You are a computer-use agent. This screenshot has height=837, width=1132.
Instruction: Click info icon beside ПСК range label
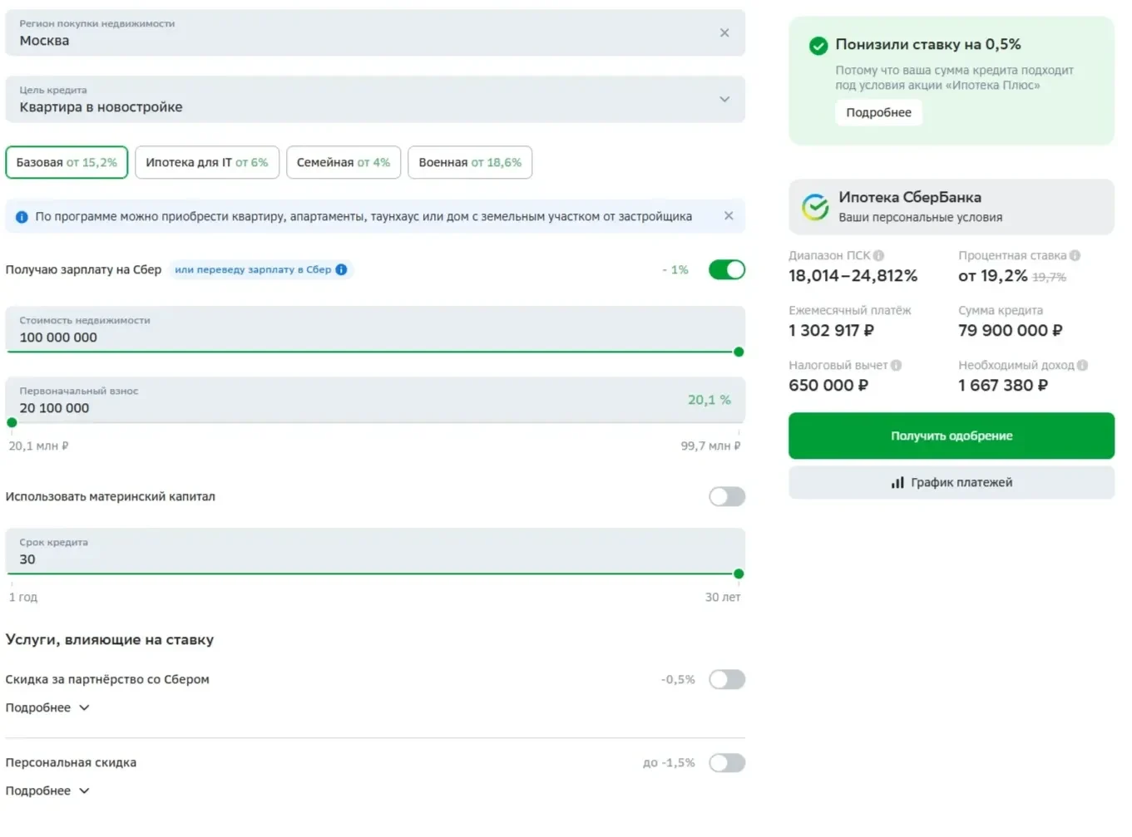878,256
